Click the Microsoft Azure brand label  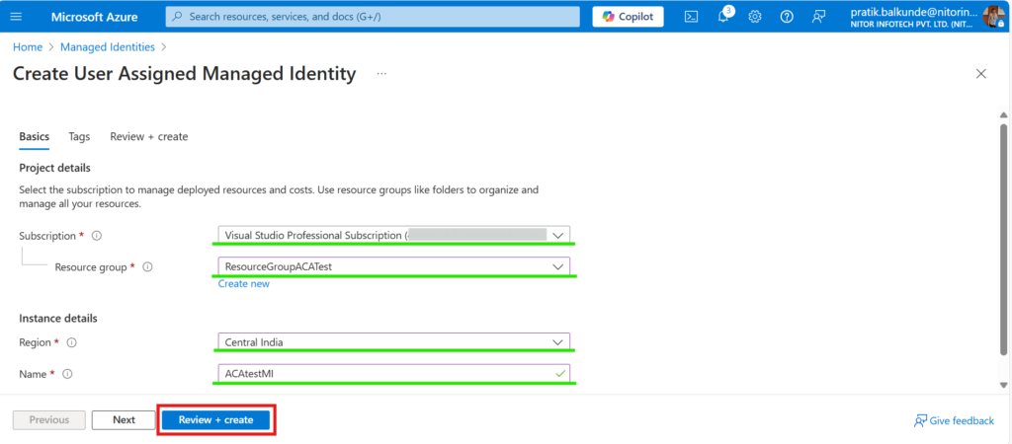tap(94, 17)
